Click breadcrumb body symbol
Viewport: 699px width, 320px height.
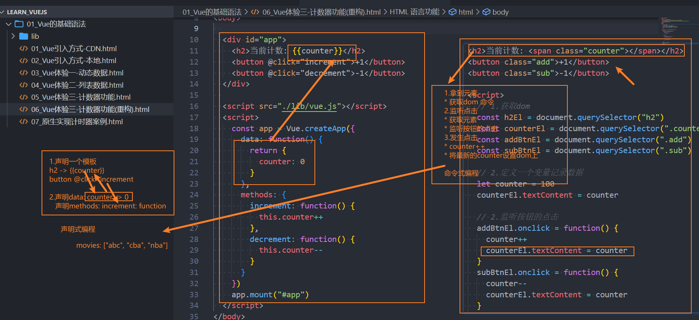[500, 12]
